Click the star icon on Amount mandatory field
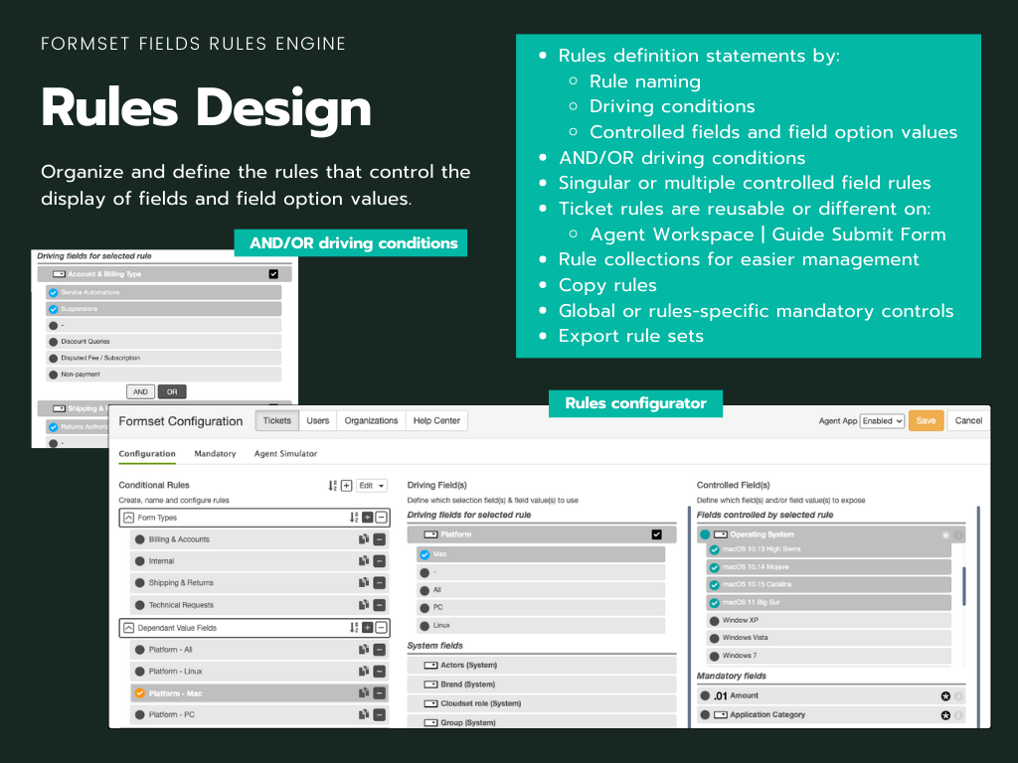 pyautogui.click(x=945, y=696)
